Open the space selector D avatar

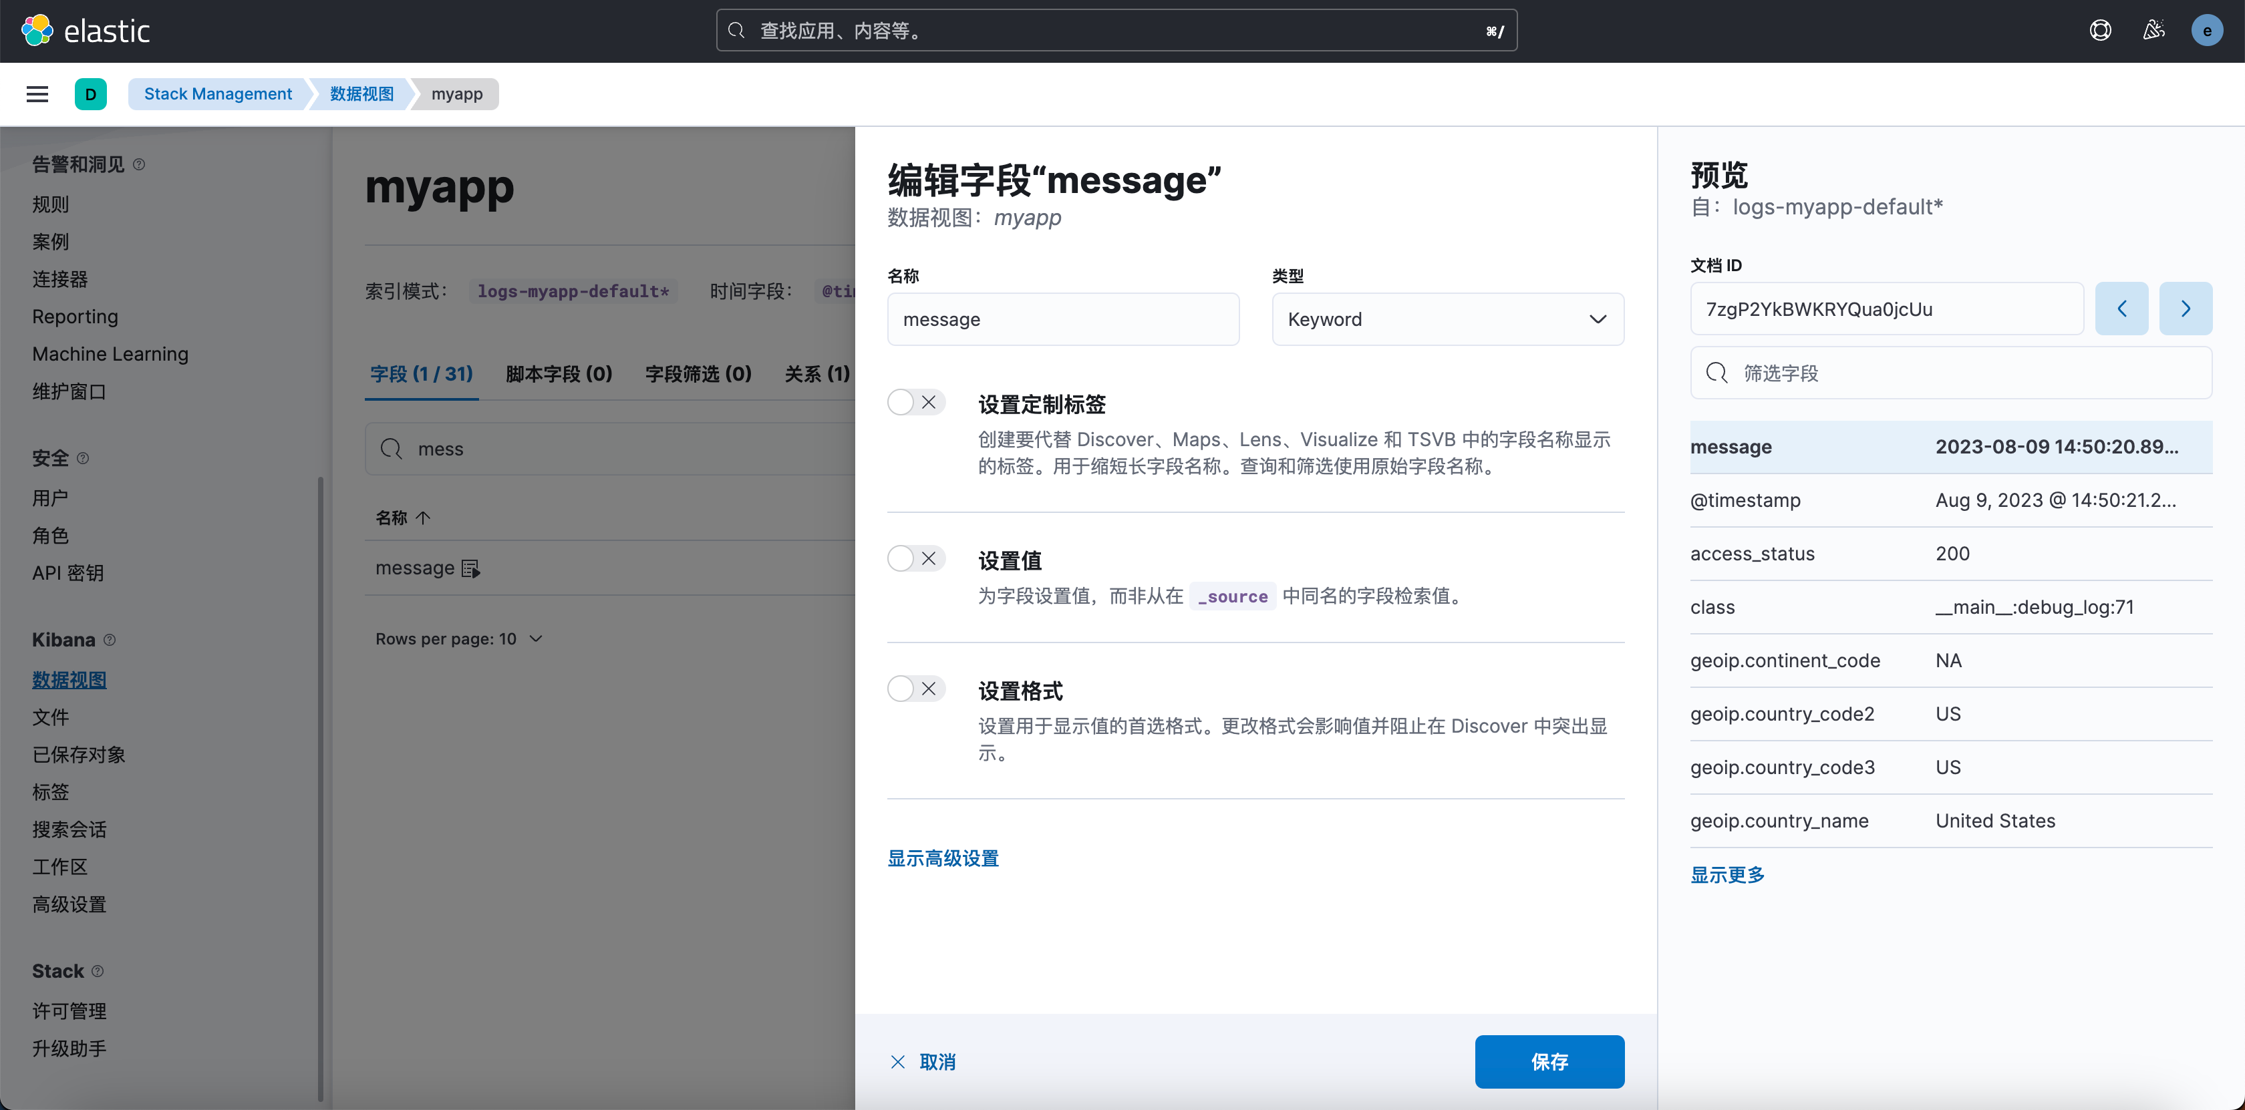coord(91,94)
